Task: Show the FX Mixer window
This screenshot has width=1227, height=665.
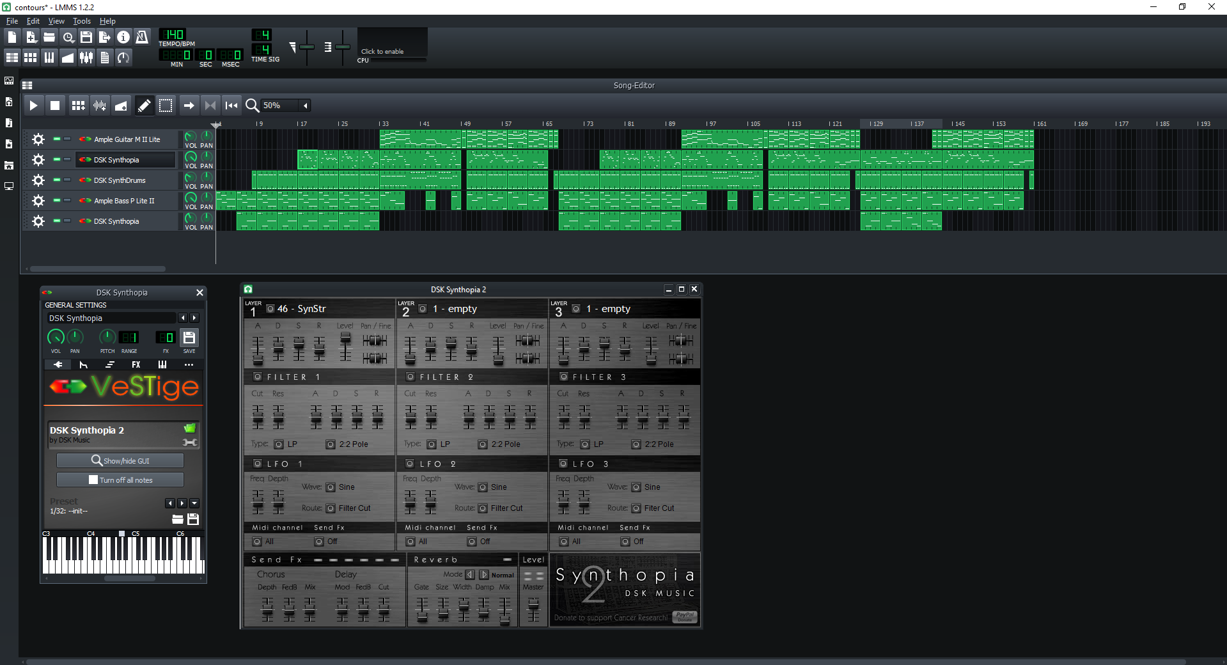Action: point(86,58)
